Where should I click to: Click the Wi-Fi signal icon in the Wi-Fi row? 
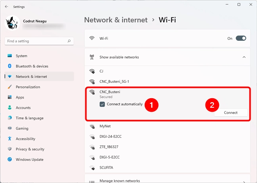click(x=92, y=38)
